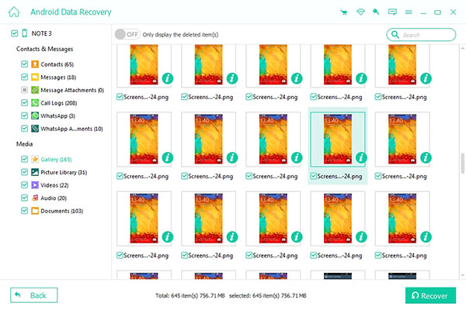Uncheck the Contacts (65) checkbox
Image resolution: width=466 pixels, height=310 pixels.
25,64
